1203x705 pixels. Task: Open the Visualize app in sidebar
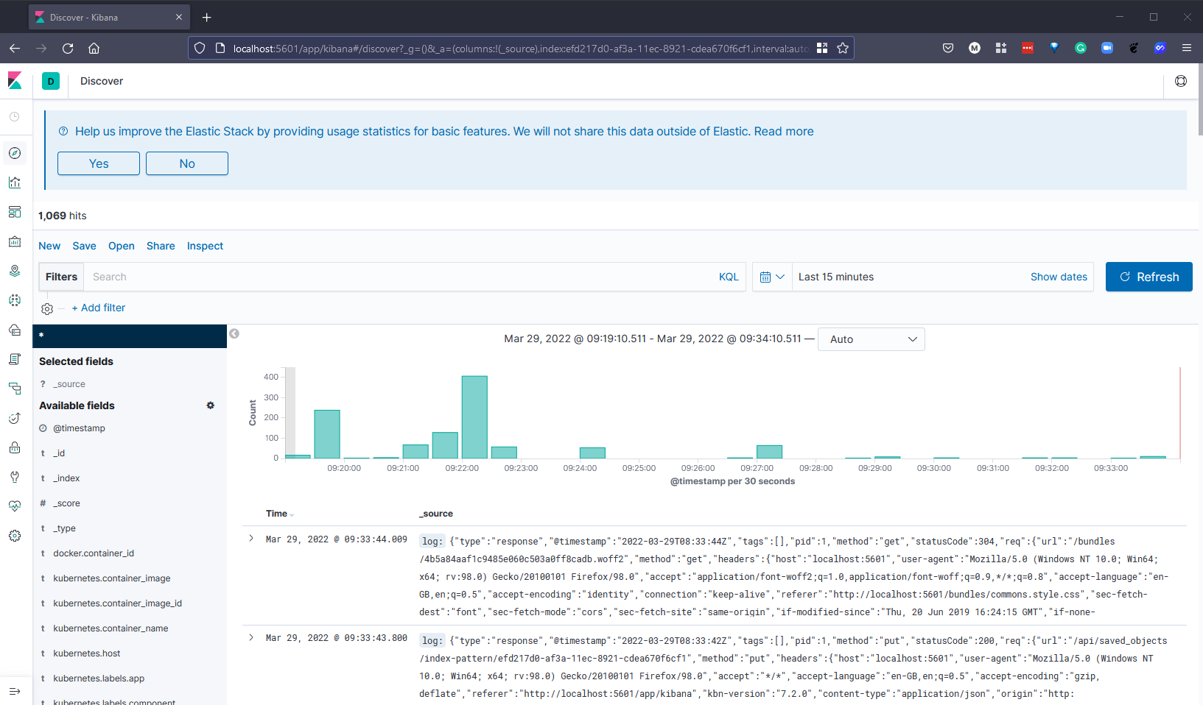coord(15,183)
